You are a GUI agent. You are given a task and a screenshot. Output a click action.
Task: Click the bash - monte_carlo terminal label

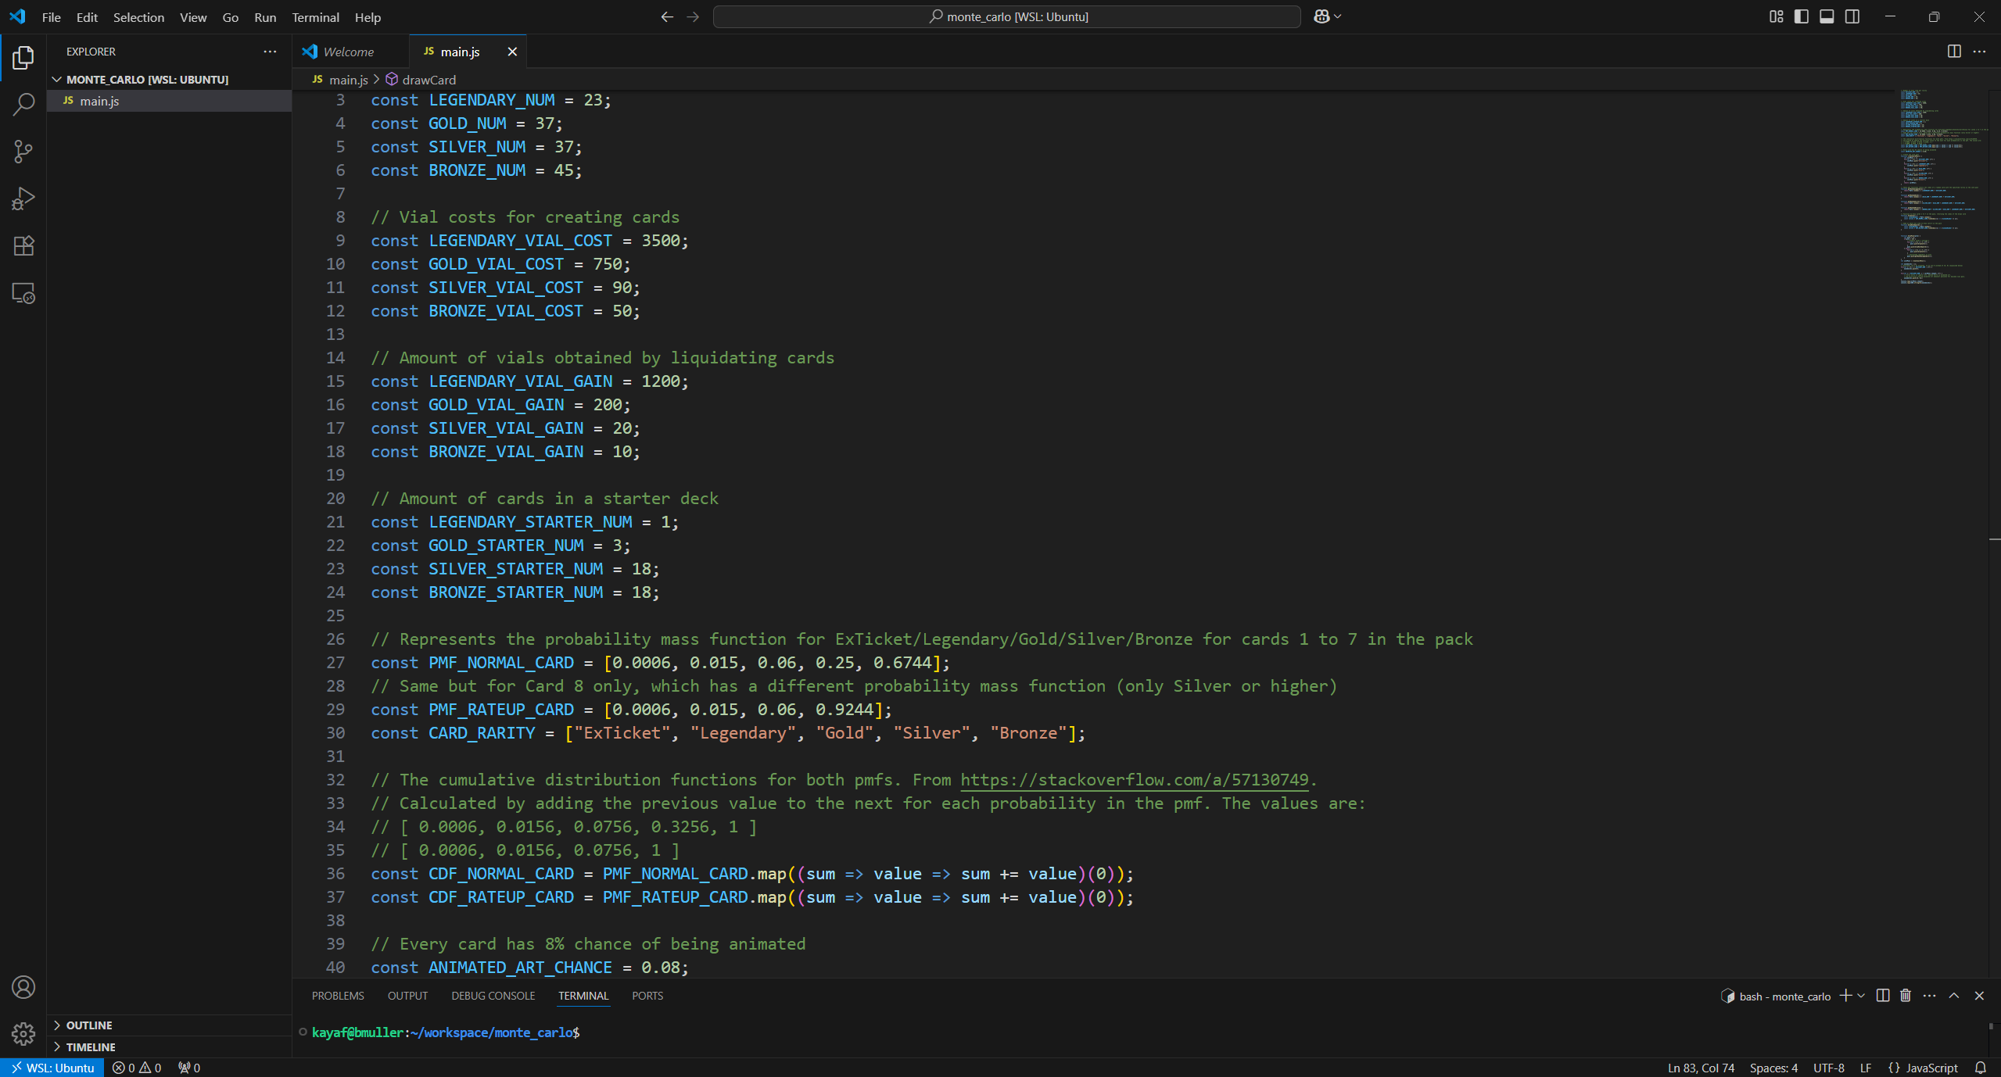(1777, 996)
